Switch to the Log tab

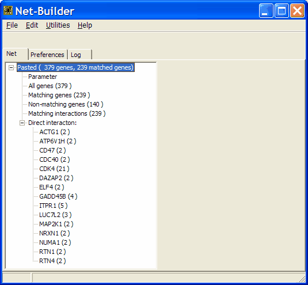(76, 55)
